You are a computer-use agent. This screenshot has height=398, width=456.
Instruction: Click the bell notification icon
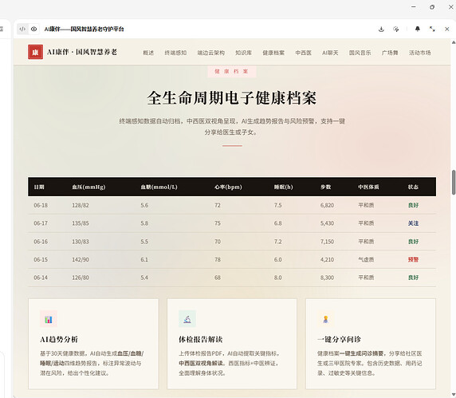[417, 29]
